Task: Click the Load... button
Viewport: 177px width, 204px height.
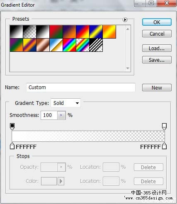Action: pos(157,48)
